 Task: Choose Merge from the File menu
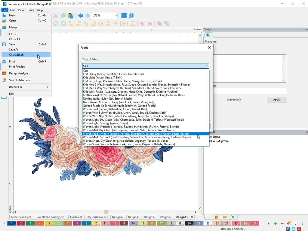[26, 27]
